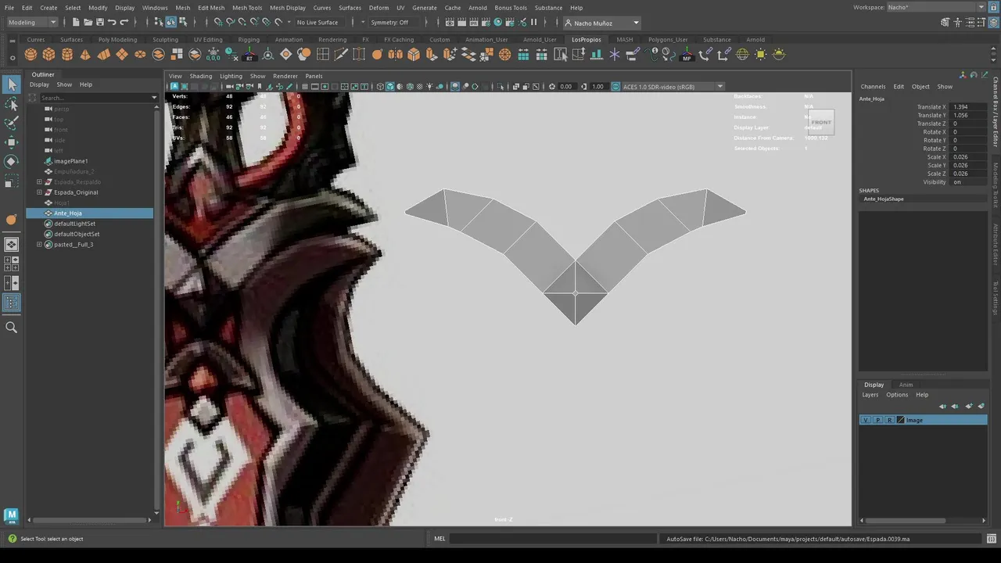Open the Nacho Muñoz account dropdown
1001x563 pixels.
pyautogui.click(x=601, y=23)
